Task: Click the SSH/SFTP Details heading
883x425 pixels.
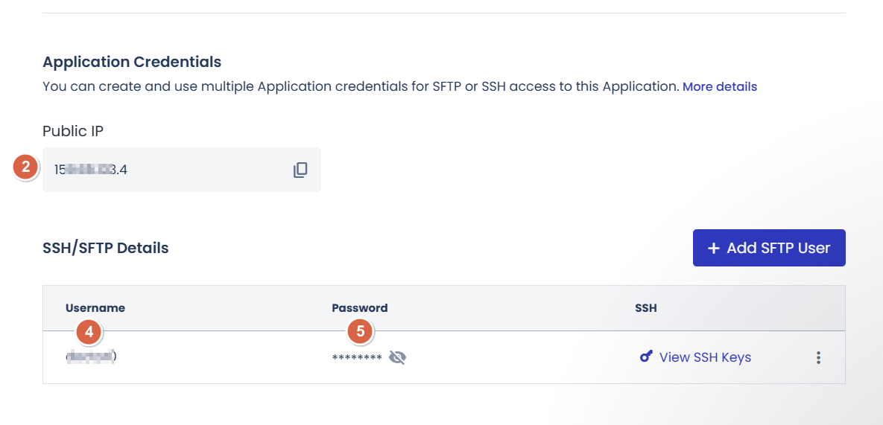Action: pos(106,248)
